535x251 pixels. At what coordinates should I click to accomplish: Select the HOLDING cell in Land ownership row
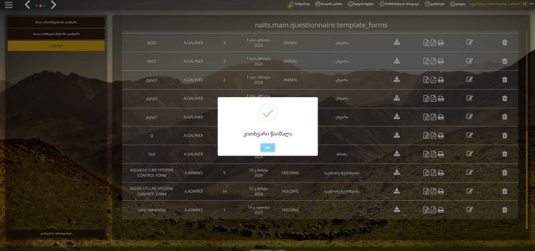pyautogui.click(x=290, y=210)
